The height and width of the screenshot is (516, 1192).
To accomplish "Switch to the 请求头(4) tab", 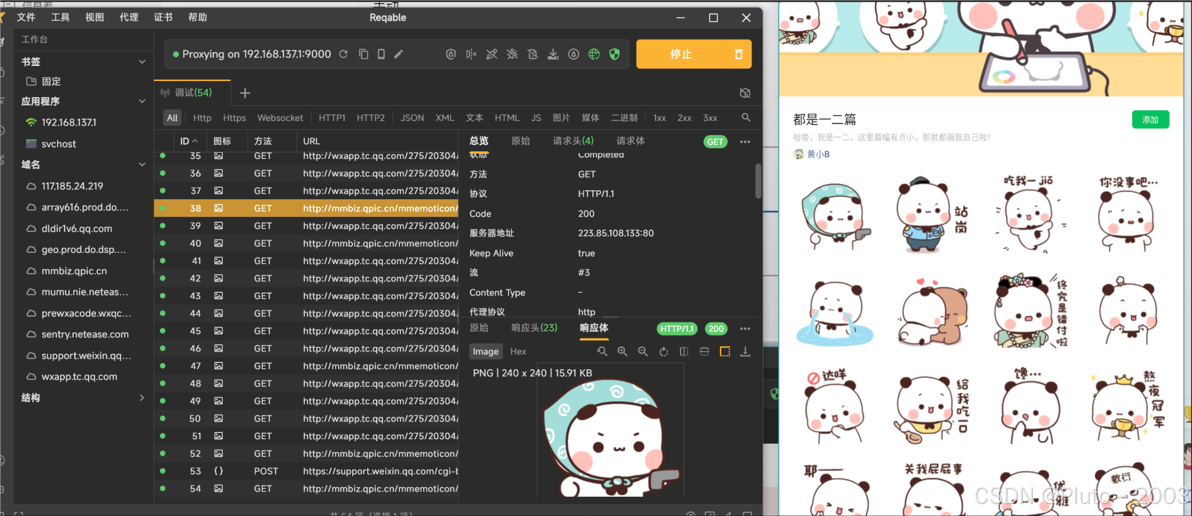I will pyautogui.click(x=573, y=141).
